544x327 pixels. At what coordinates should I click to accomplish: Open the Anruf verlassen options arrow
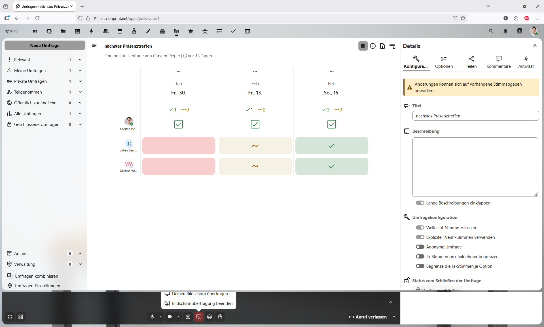tap(394, 317)
